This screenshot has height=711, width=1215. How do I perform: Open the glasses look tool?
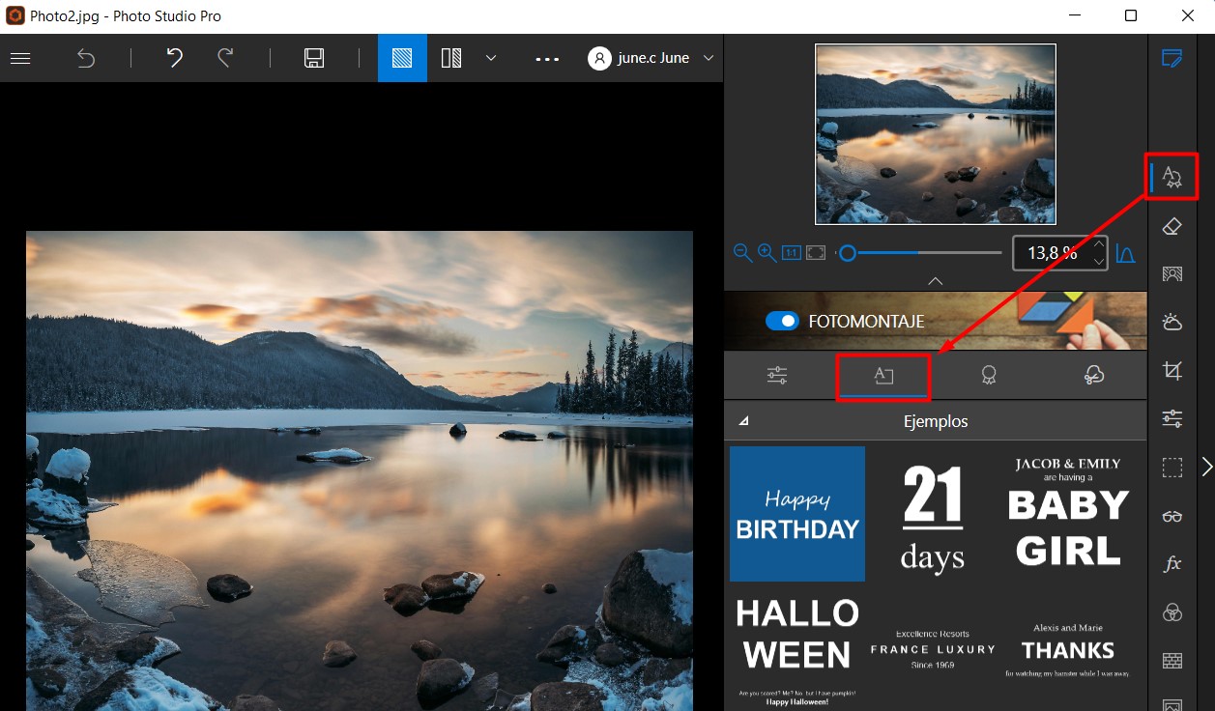(1172, 516)
